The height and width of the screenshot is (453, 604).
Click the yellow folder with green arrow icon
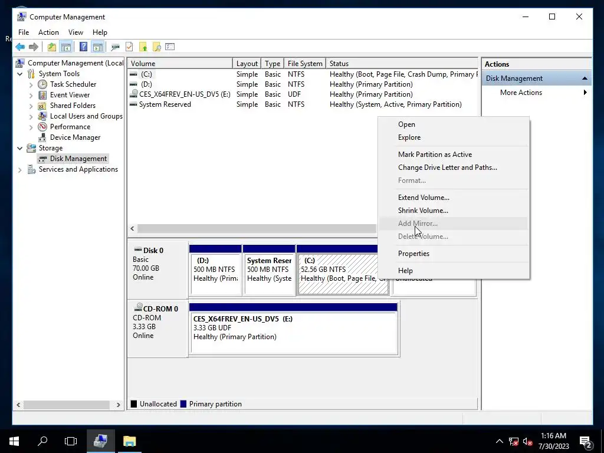[143, 47]
